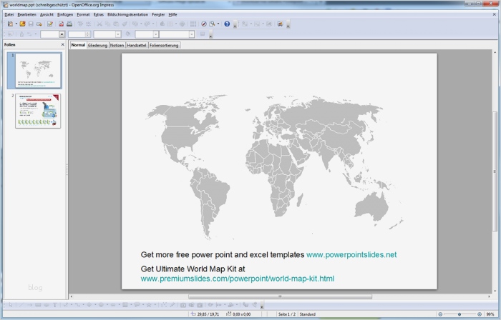Click the Save icon in toolbar

pos(31,24)
